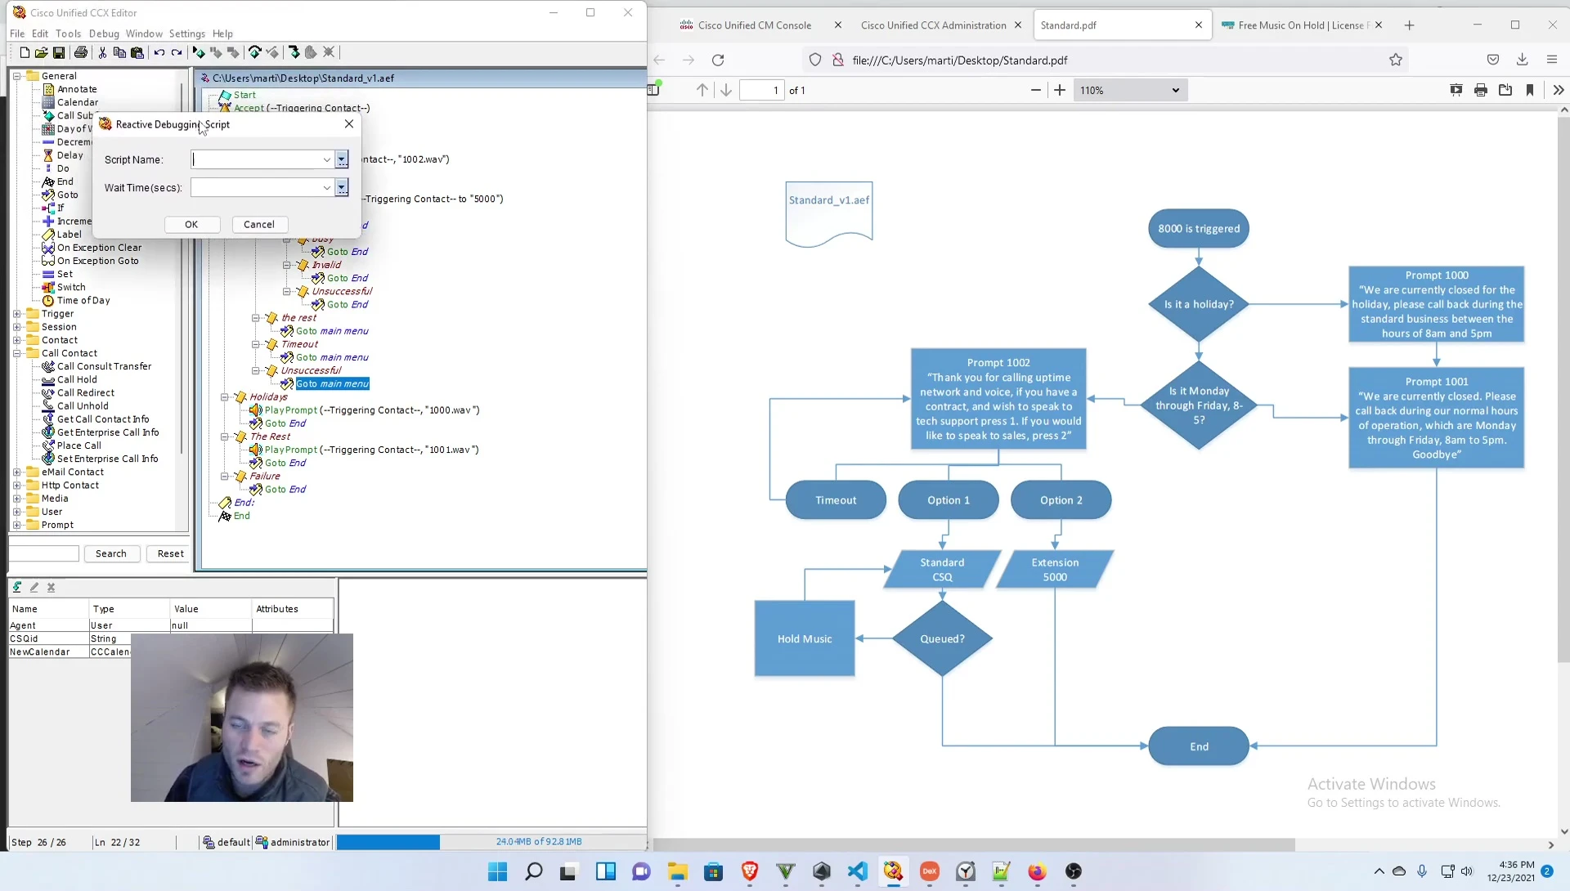Open the Firefox hamburger menu
1570x891 pixels.
[x=1552, y=60]
